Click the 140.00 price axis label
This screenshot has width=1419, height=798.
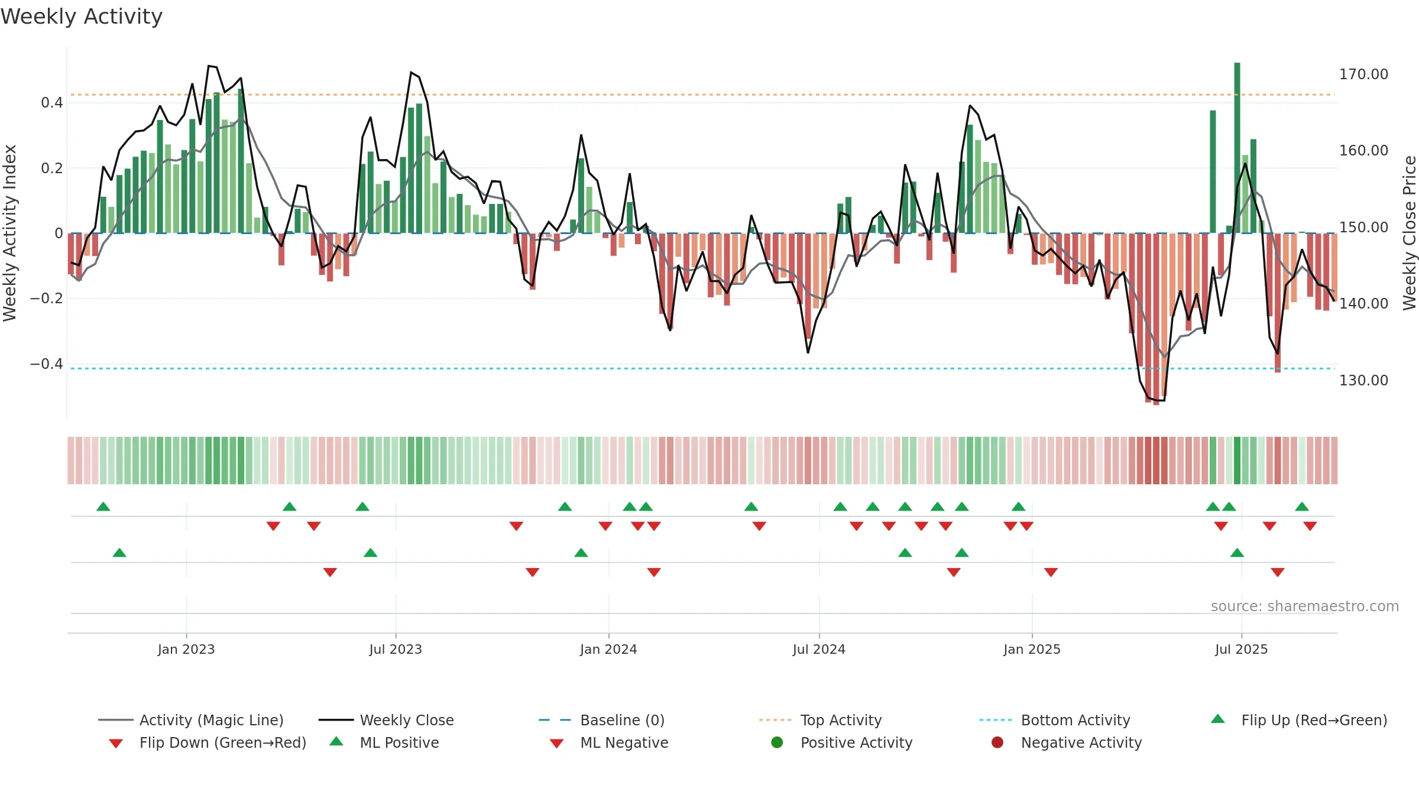(1363, 303)
